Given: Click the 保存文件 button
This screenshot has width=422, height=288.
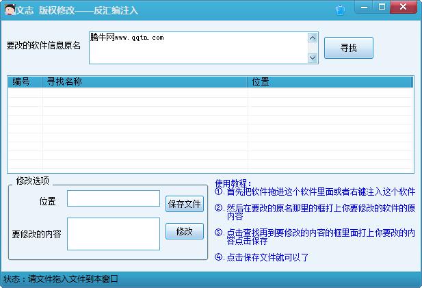Looking at the screenshot, I should tap(185, 204).
